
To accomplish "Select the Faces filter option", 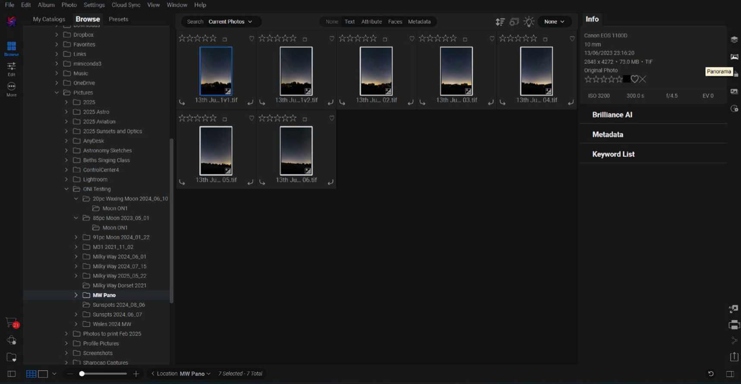I will point(395,22).
